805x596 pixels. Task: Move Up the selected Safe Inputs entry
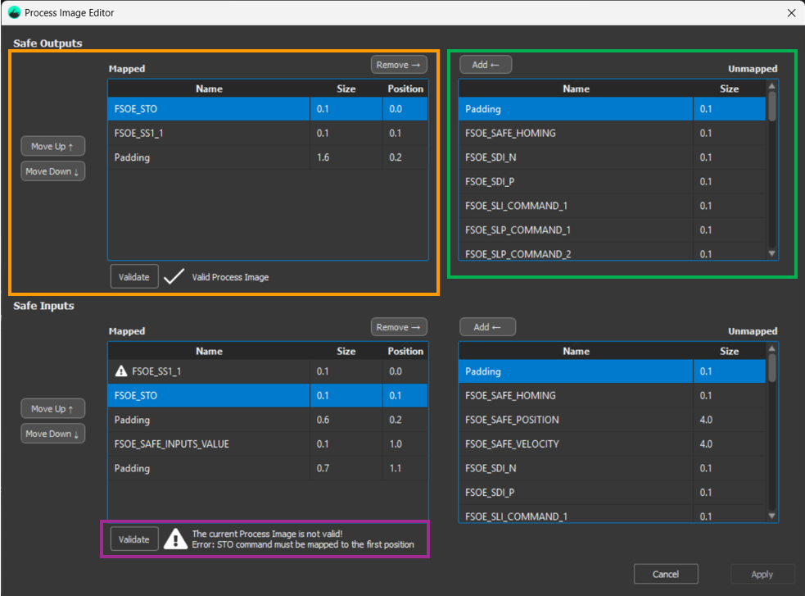(53, 409)
